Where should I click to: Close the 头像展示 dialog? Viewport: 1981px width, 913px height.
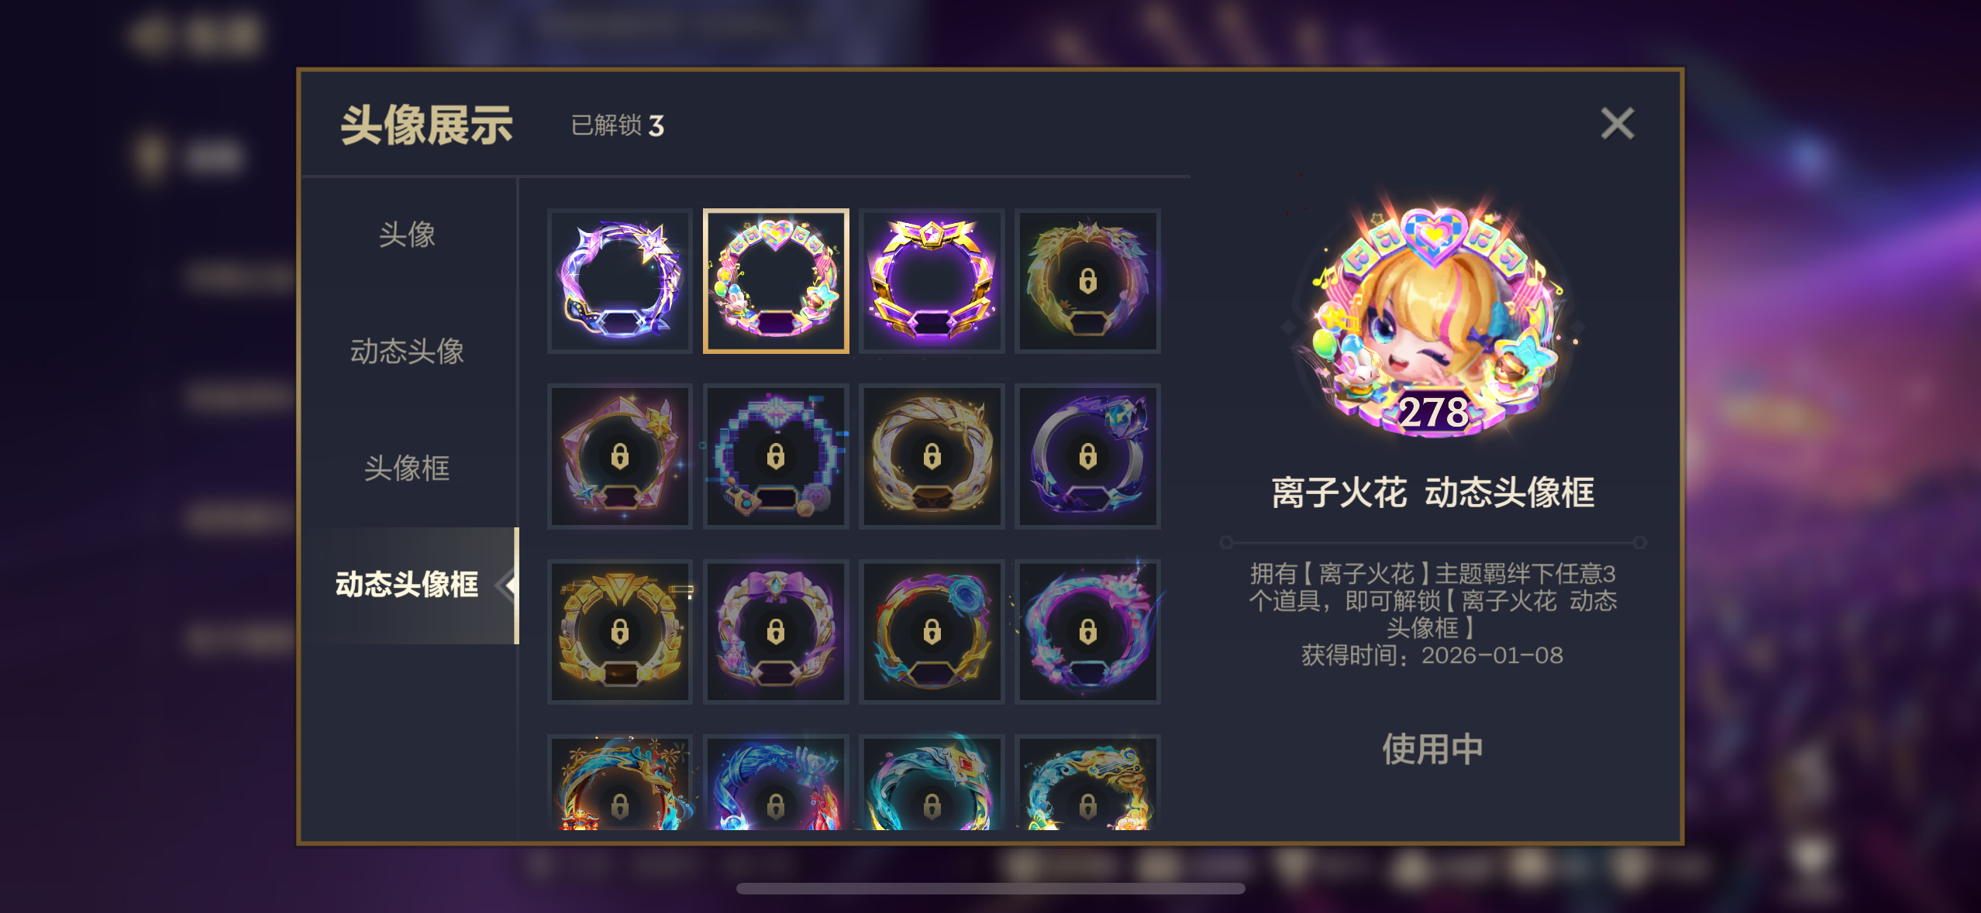point(1618,124)
